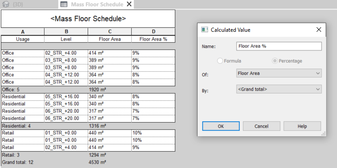Open Help in the dialog
Viewport: 337px width, 168px height.
[302, 126]
